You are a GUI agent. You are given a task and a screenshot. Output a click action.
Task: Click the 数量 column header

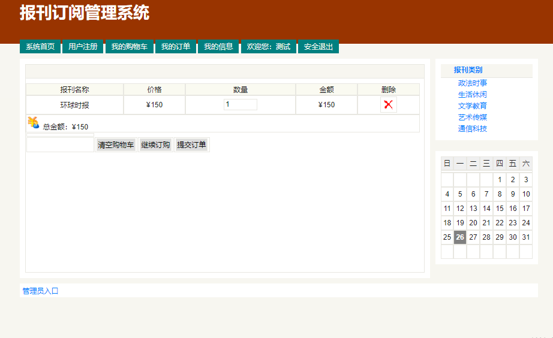click(241, 89)
